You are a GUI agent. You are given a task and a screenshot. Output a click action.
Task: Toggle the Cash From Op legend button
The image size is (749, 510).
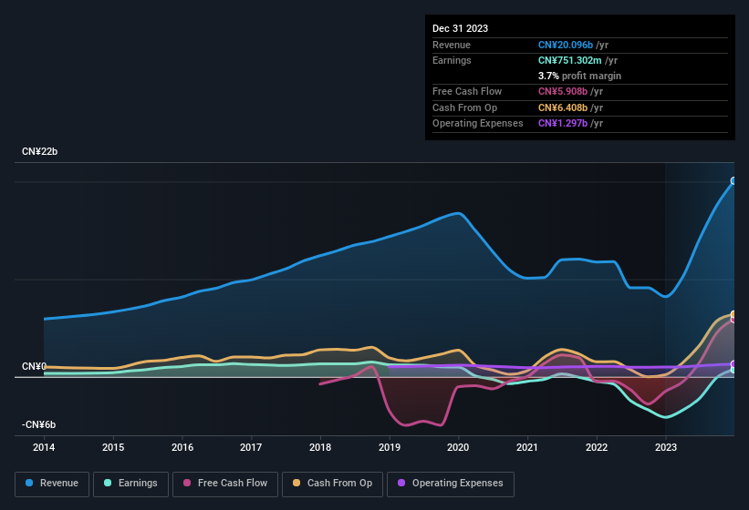point(332,484)
